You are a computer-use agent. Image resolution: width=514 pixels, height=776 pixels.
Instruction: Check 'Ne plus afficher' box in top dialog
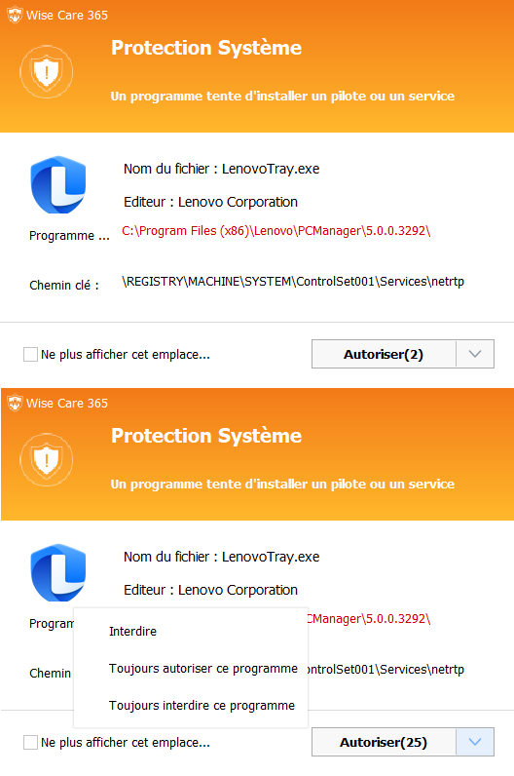coord(30,354)
